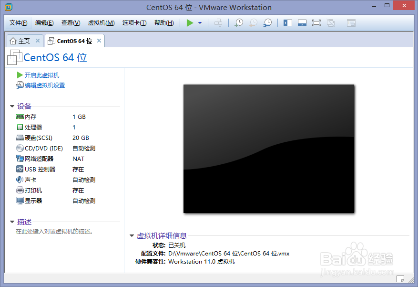Viewport: 418px width, 287px height.
Task: Click the hard disk icon
Action: point(20,138)
